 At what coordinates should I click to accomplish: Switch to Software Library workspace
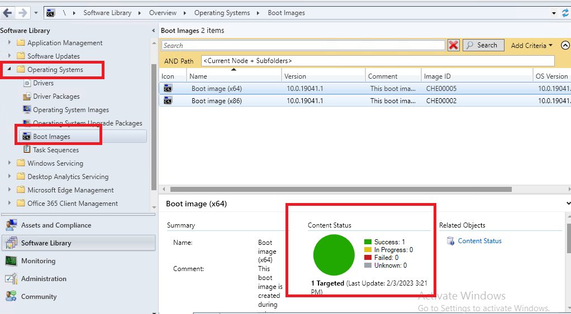78,243
